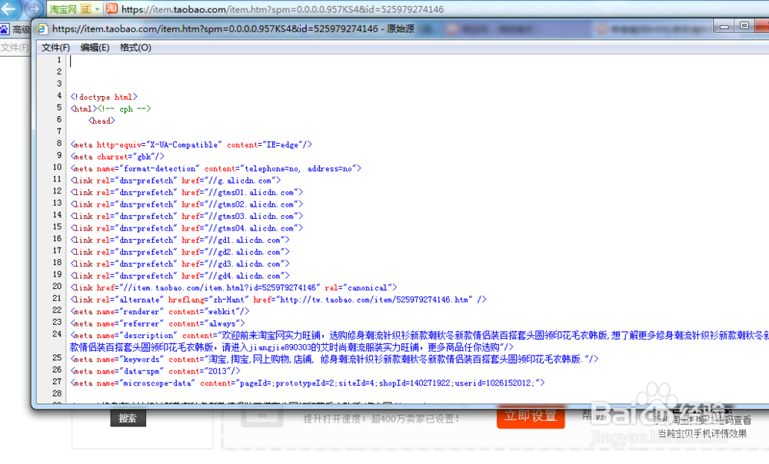
Task: Click gtms04.alicdn.com prefetch line
Action: [187, 228]
